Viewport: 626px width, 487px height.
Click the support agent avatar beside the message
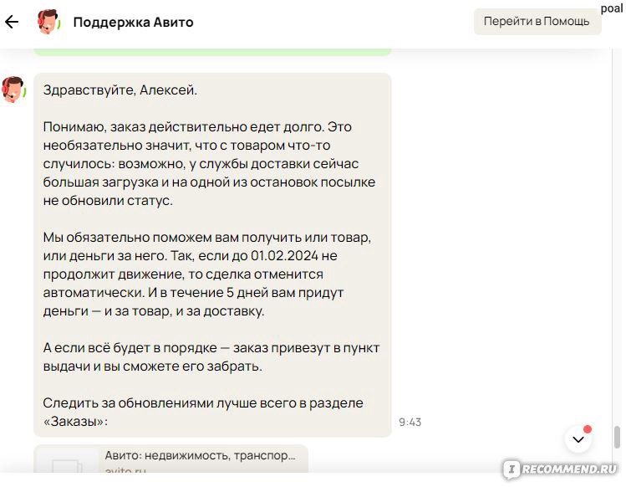click(13, 90)
